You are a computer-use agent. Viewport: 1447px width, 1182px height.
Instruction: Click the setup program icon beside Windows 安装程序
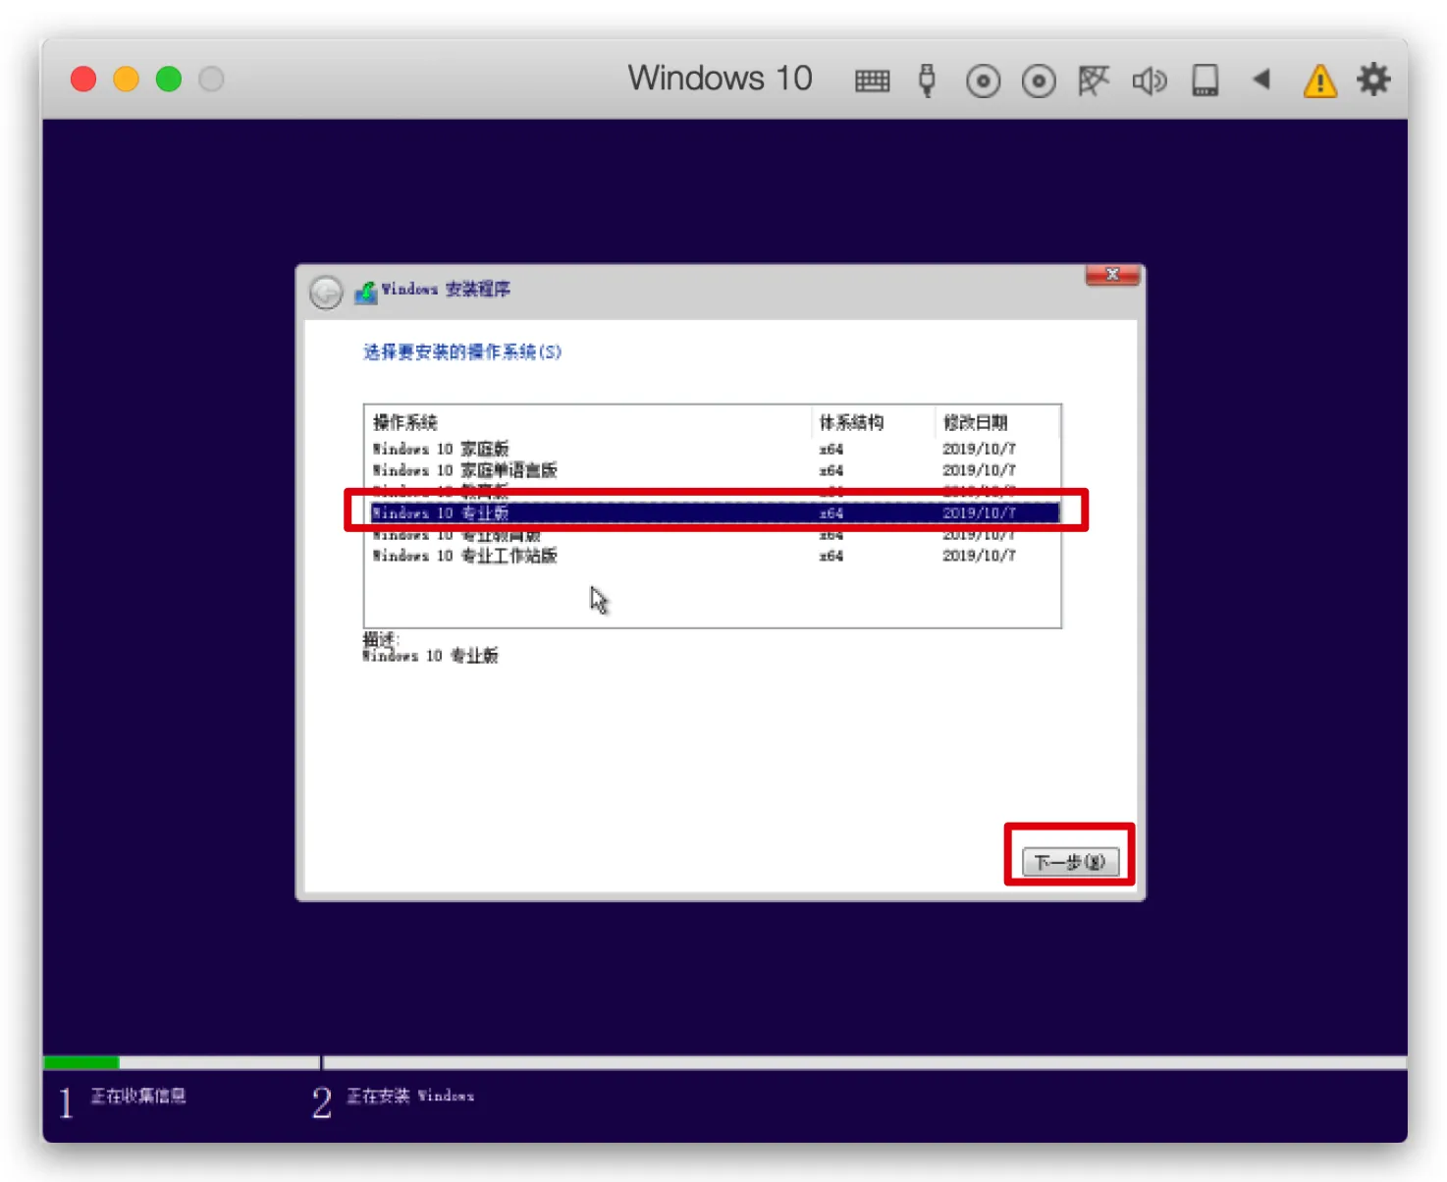365,292
